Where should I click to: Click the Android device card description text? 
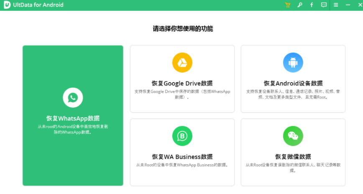pyautogui.click(x=293, y=94)
